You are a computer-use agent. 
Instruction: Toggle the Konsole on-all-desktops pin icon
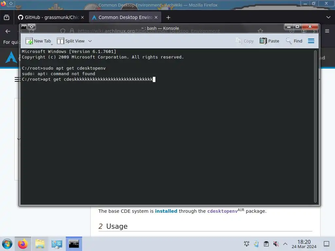(x=32, y=27)
